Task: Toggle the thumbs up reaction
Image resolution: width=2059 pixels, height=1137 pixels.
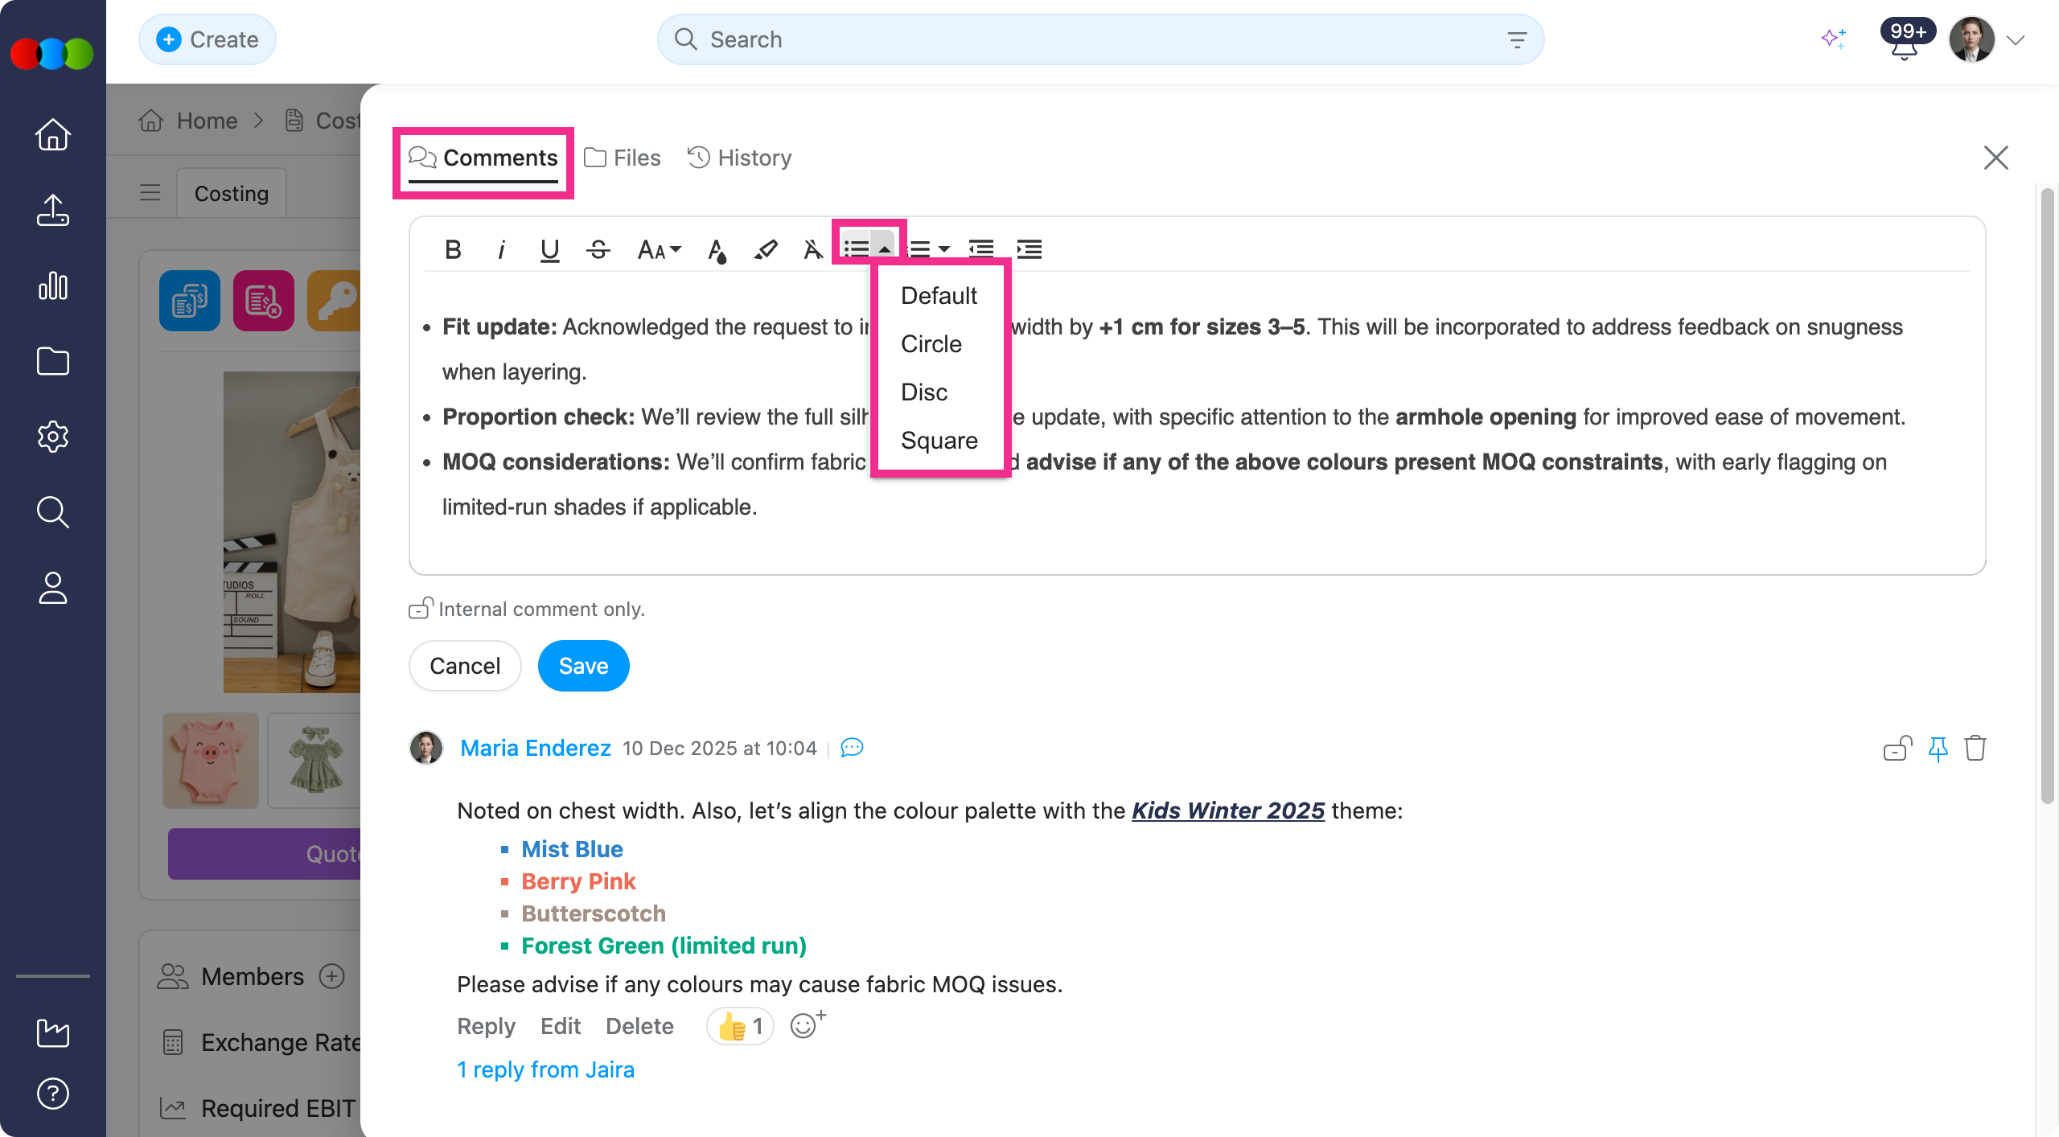Action: (740, 1026)
